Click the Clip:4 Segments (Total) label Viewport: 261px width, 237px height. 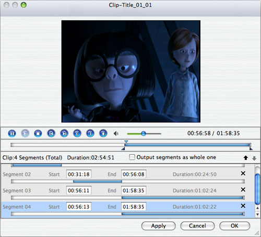point(32,158)
